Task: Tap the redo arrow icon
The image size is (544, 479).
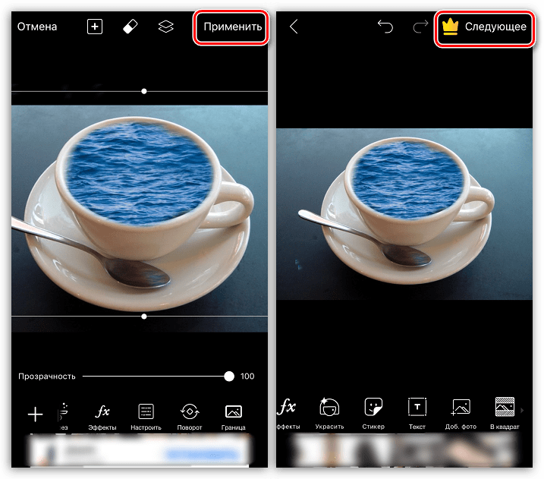Action: tap(420, 27)
